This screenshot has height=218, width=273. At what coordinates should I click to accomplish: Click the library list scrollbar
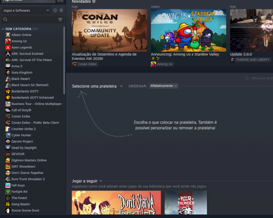[x=64, y=60]
